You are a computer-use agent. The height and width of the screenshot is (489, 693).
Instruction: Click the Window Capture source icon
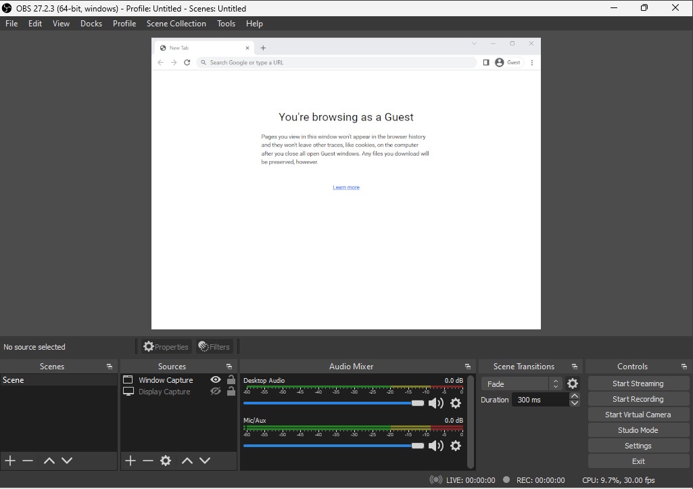(128, 380)
